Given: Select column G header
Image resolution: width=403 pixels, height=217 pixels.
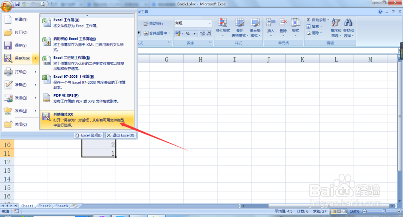Looking at the screenshot, I should click(x=166, y=60).
